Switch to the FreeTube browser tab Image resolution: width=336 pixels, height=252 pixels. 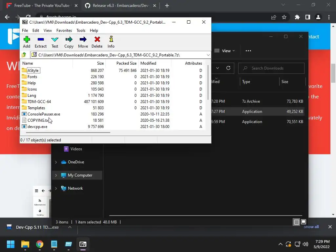[x=42, y=6]
